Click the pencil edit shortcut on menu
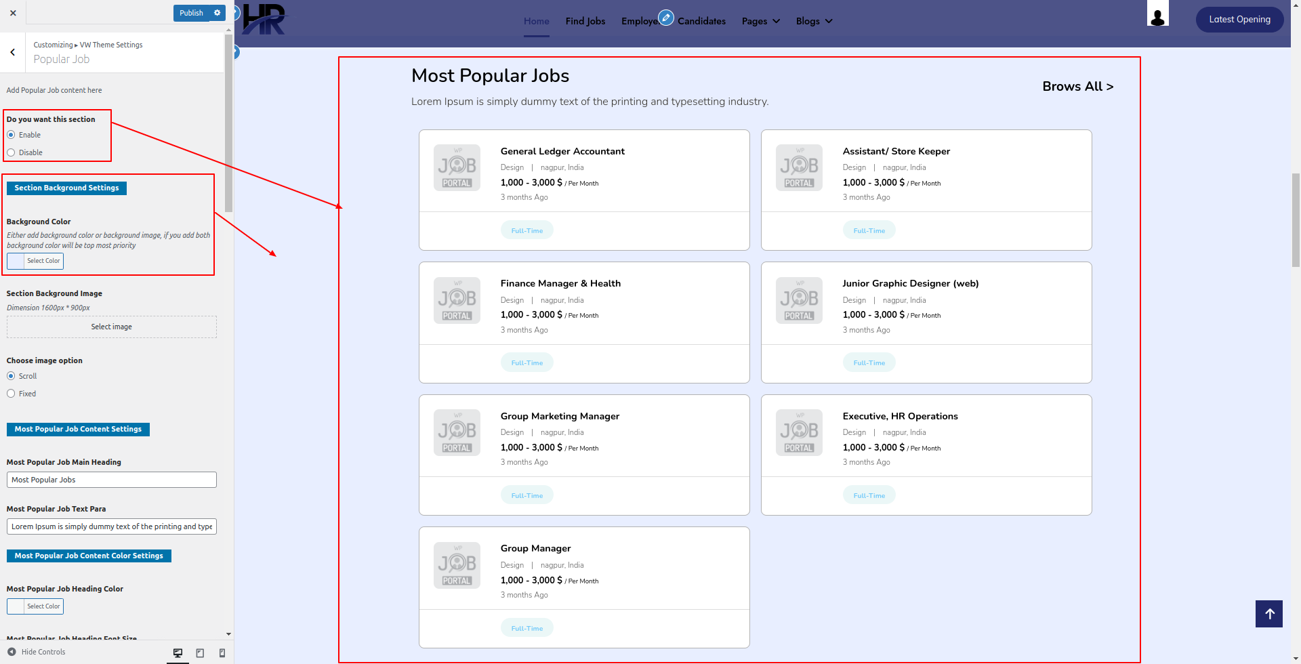The height and width of the screenshot is (664, 1301). point(666,18)
